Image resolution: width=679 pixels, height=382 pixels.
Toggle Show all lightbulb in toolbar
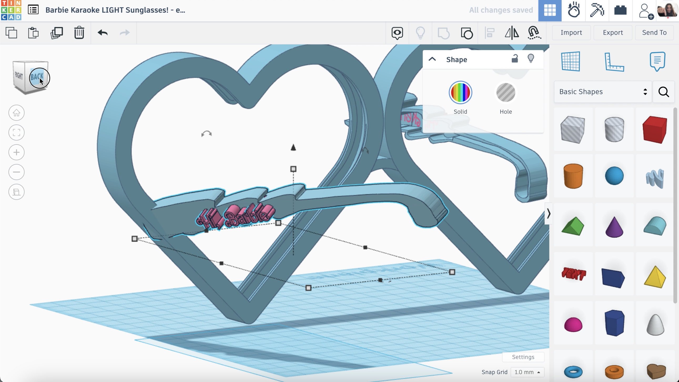click(x=420, y=33)
